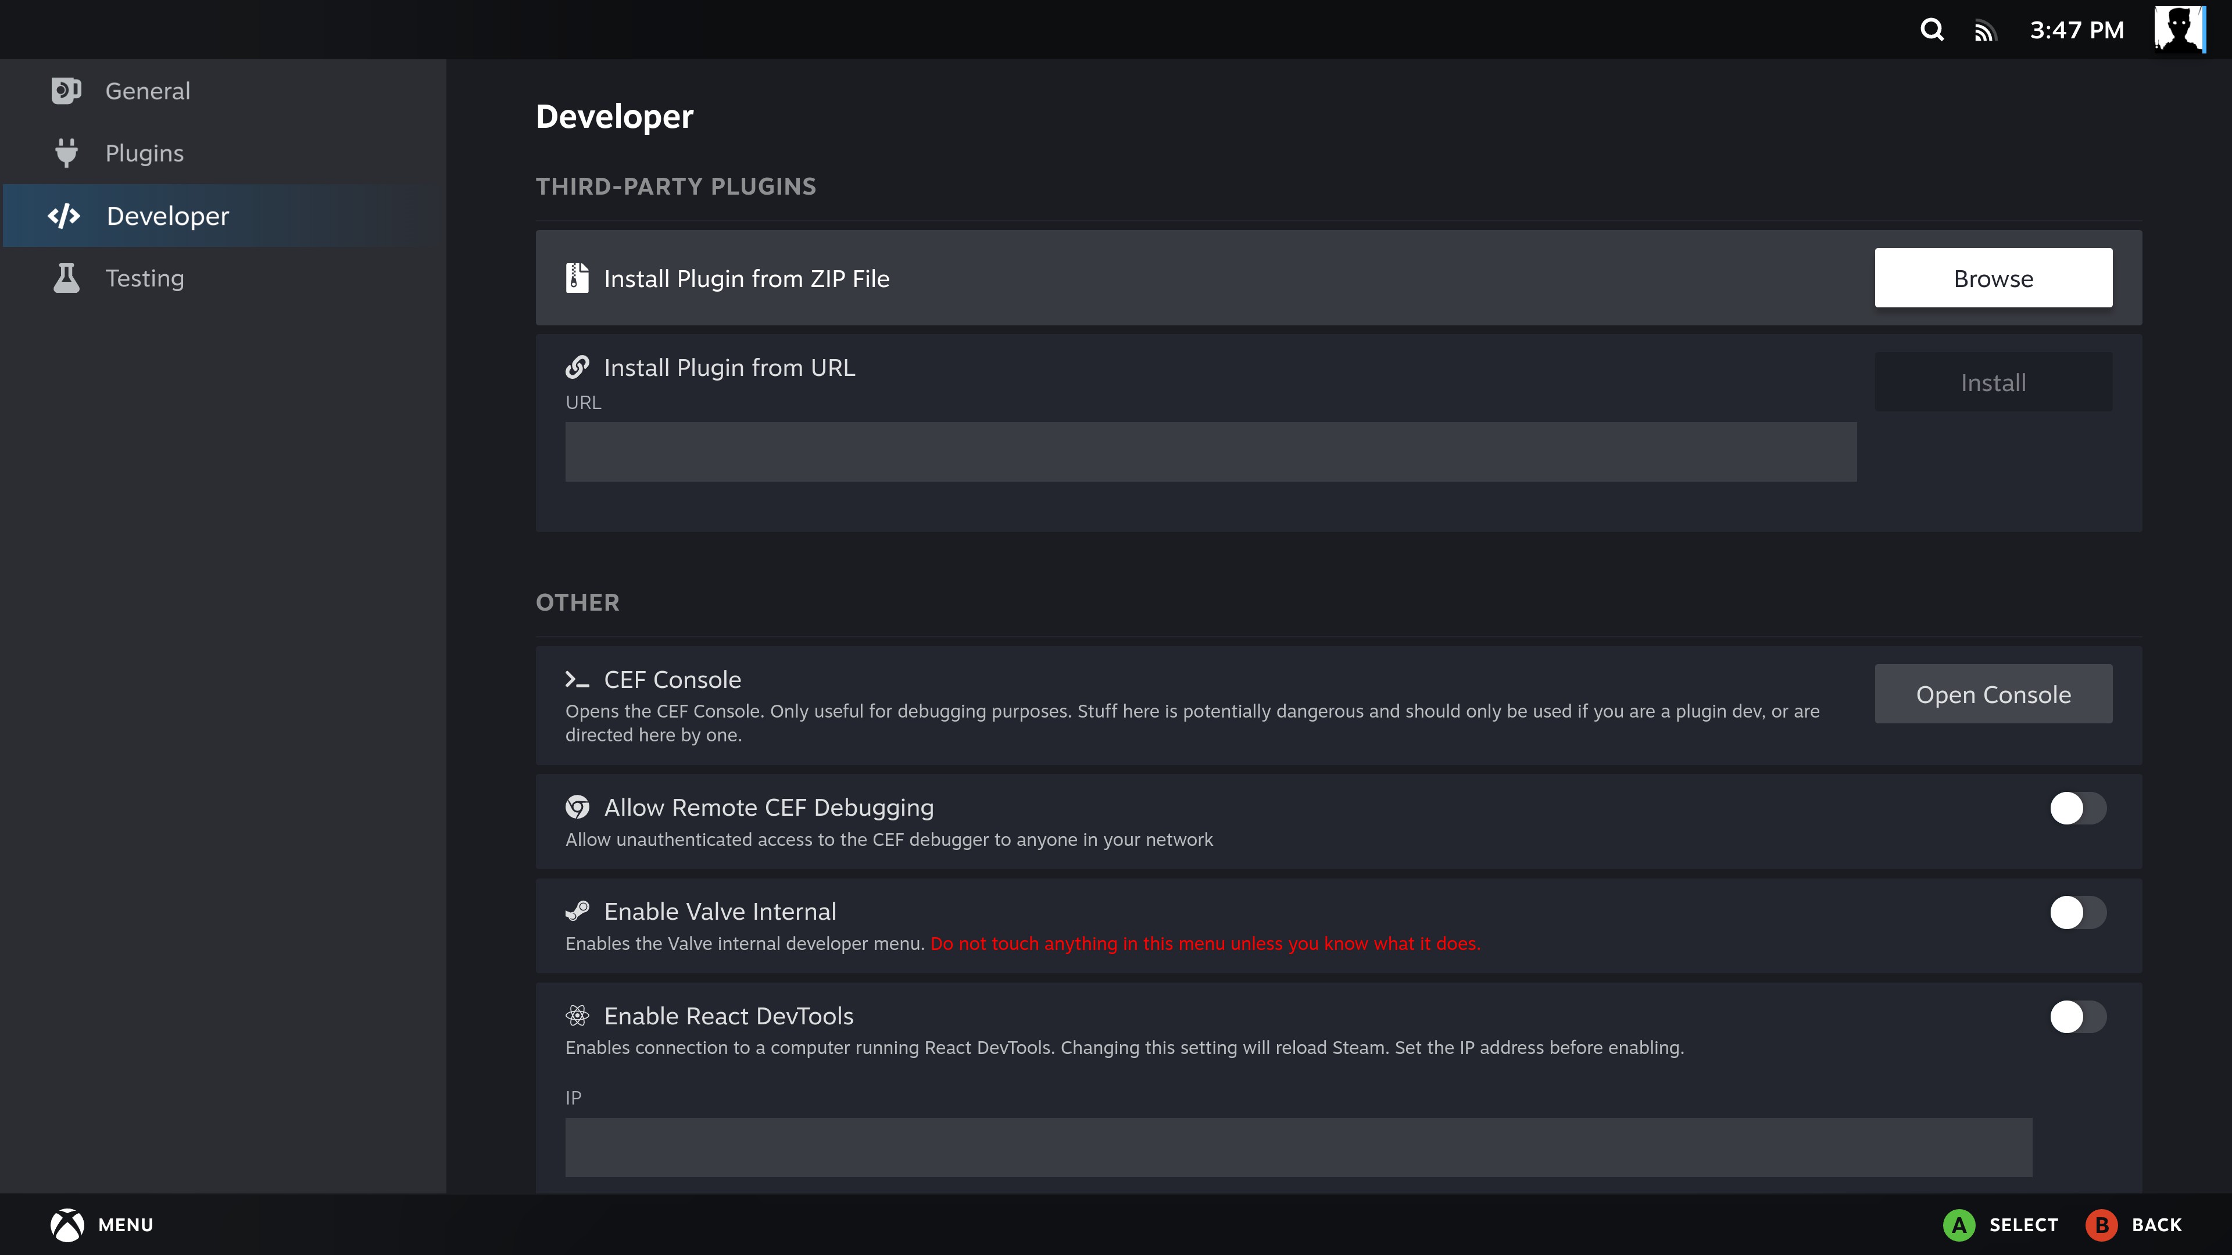Click the Testing flask icon
Screen dimensions: 2232x1255
pyautogui.click(x=66, y=278)
